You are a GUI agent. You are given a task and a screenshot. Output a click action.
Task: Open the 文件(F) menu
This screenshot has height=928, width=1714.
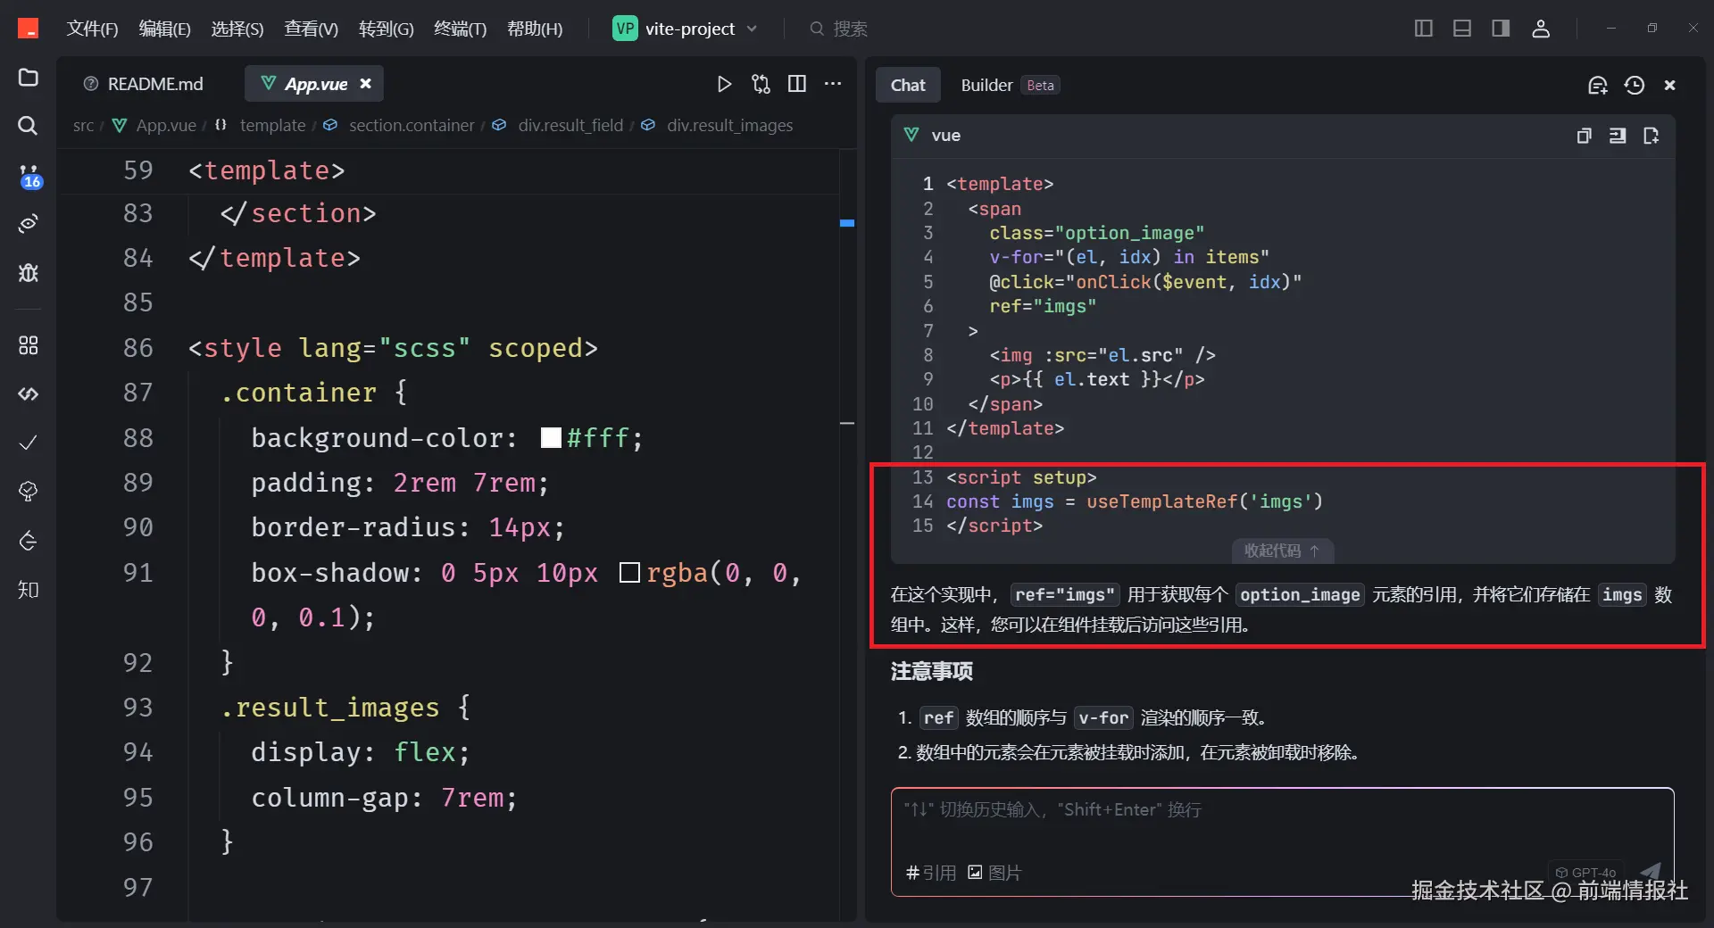pyautogui.click(x=92, y=29)
